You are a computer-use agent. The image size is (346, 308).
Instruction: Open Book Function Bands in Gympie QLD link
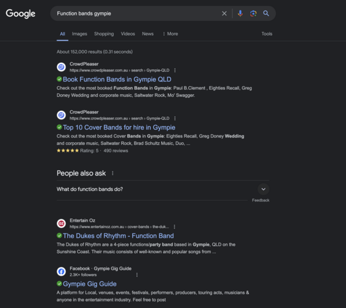coord(117,79)
